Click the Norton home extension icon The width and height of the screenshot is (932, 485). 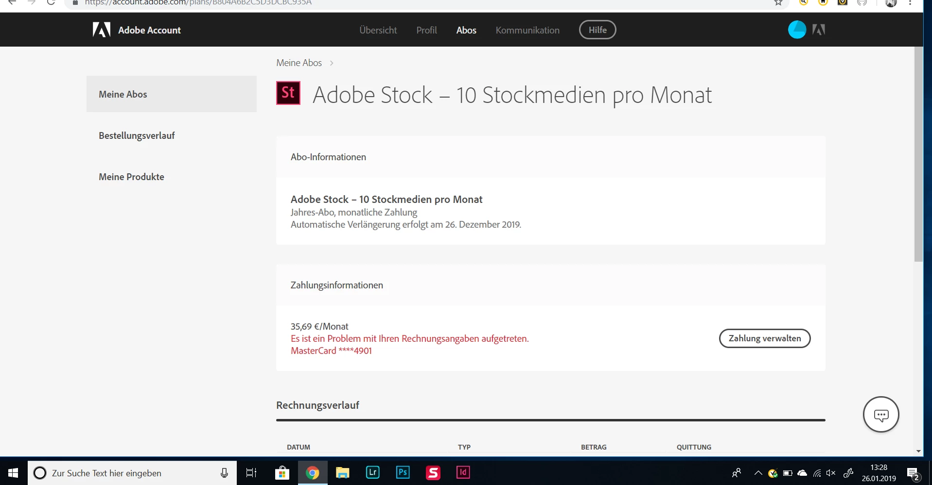coord(823,2)
